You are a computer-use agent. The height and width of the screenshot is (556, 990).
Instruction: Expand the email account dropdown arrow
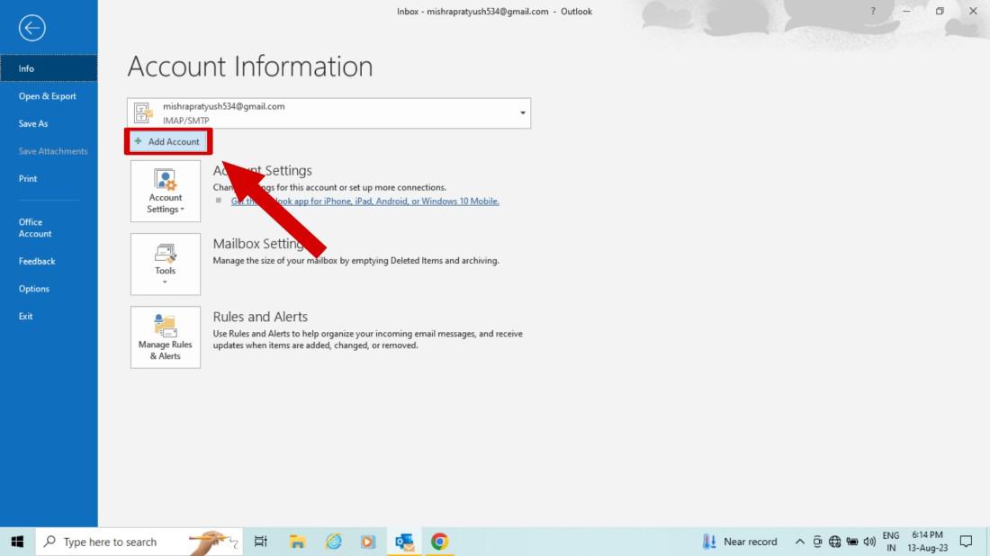pos(523,113)
